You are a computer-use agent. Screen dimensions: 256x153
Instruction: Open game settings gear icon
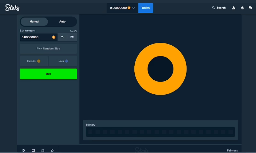tap(24, 150)
